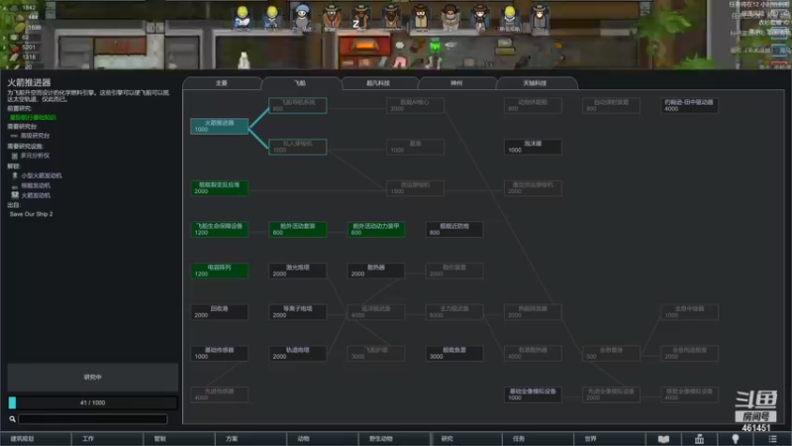Image resolution: width=792 pixels, height=446 pixels.
Task: Open the 建筑规划 menu in bottom bar
Action: tap(35, 439)
